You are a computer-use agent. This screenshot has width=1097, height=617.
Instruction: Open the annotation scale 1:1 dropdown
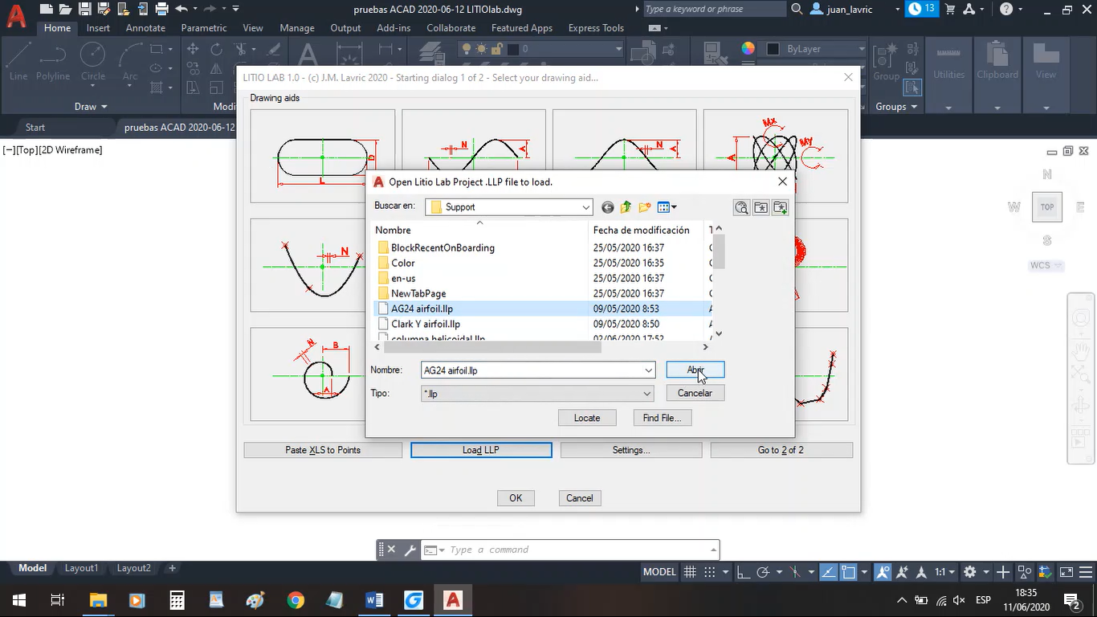point(944,572)
